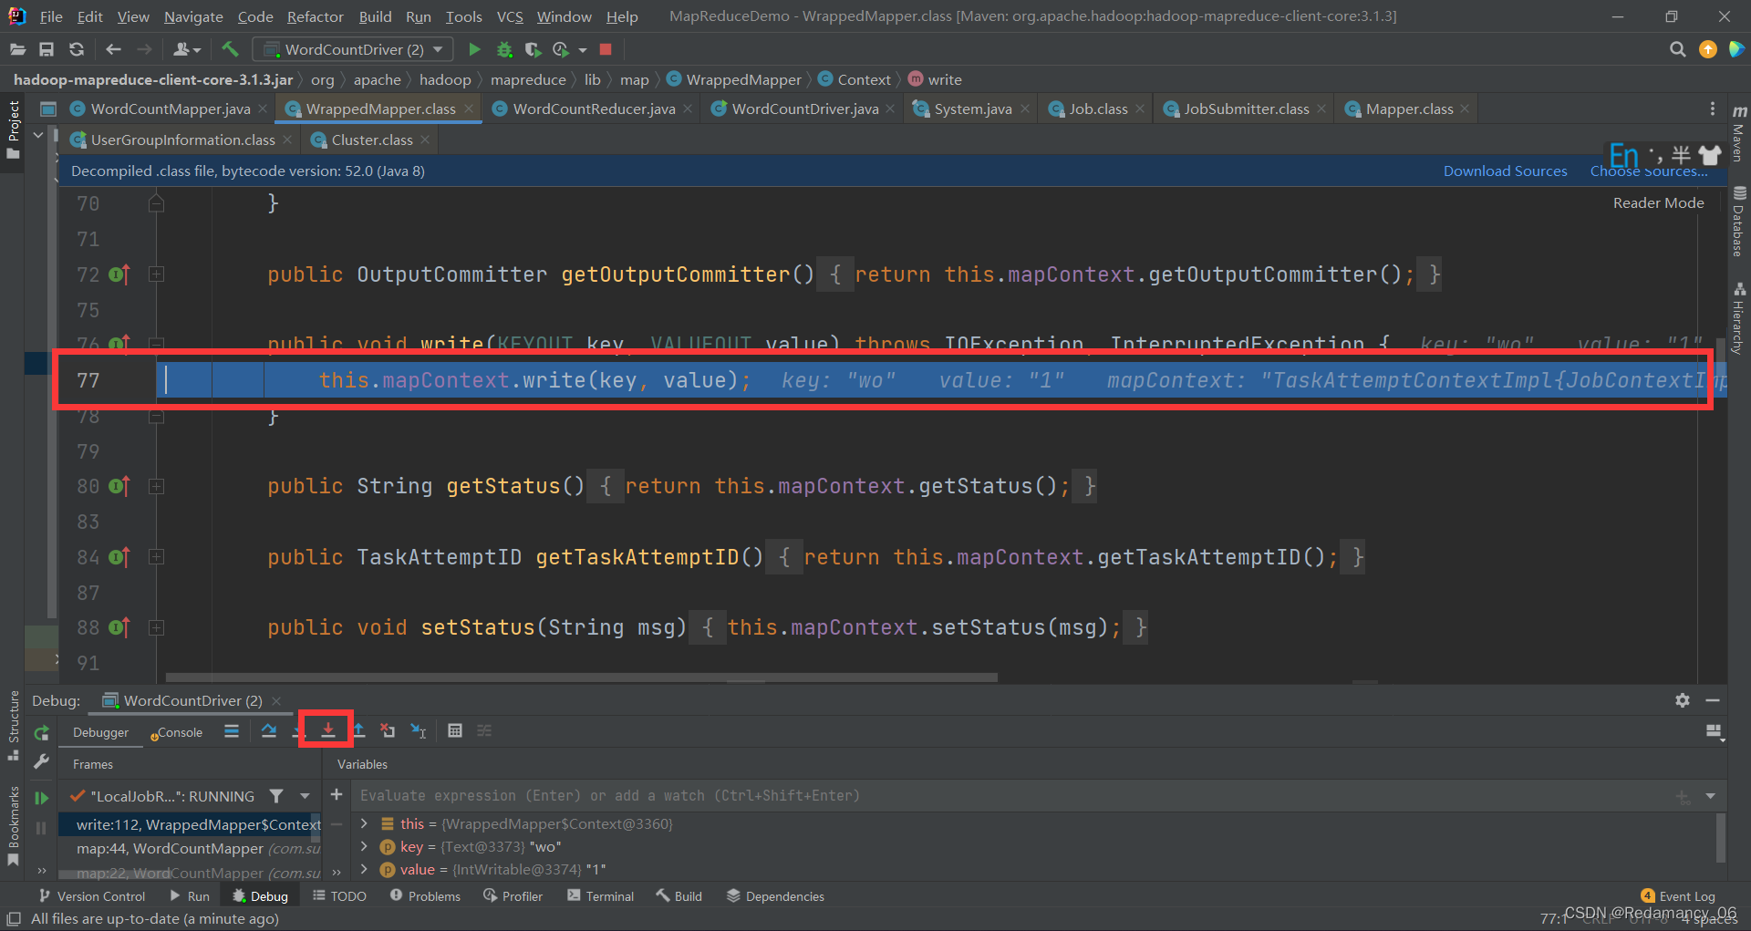This screenshot has height=931, width=1751.
Task: Expand the 'key' variable node
Action: click(364, 846)
